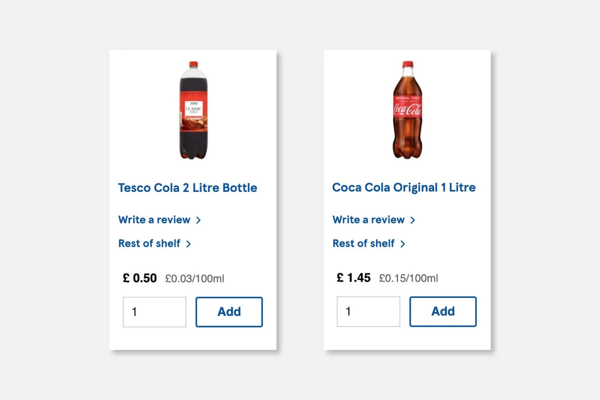Click 'Write a review' text under Coca Cola Original

click(368, 220)
